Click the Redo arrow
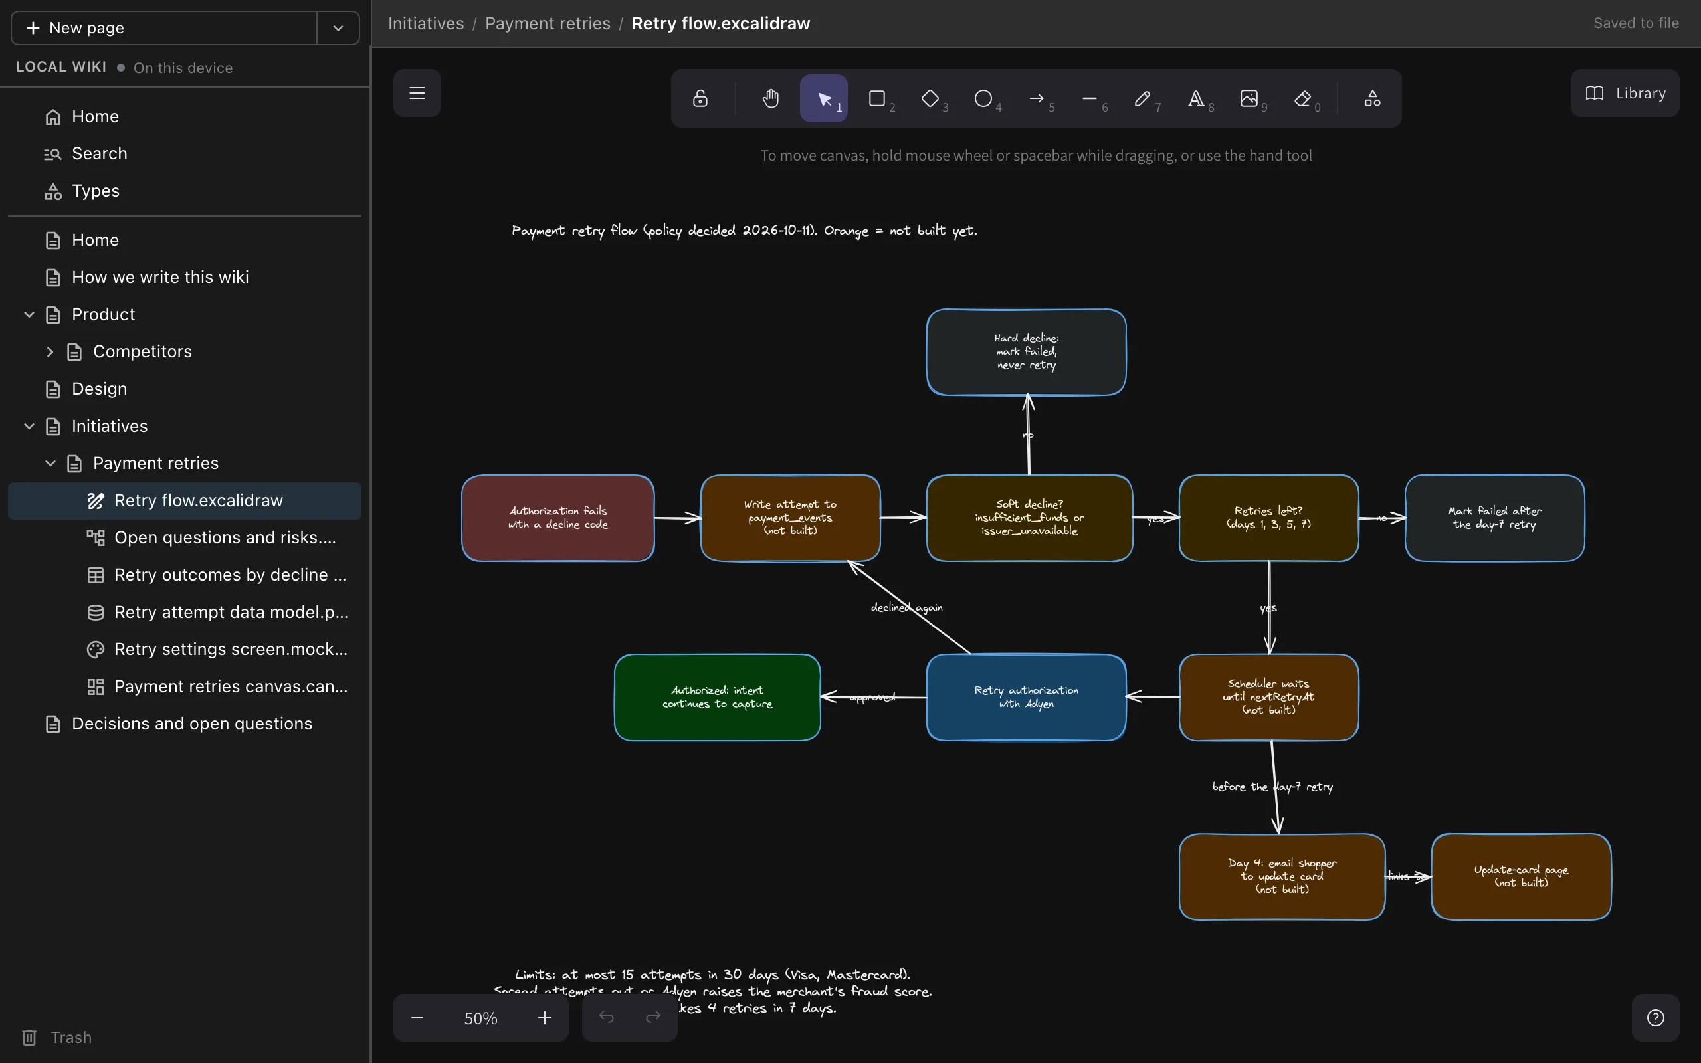The width and height of the screenshot is (1701, 1063). click(x=653, y=1017)
